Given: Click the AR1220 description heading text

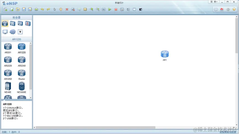Looking at the screenshot, I should pyautogui.click(x=7, y=104).
